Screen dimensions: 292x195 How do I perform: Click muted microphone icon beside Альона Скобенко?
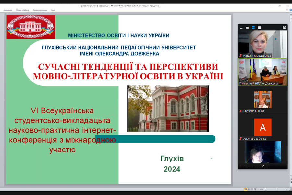pyautogui.click(x=241, y=139)
